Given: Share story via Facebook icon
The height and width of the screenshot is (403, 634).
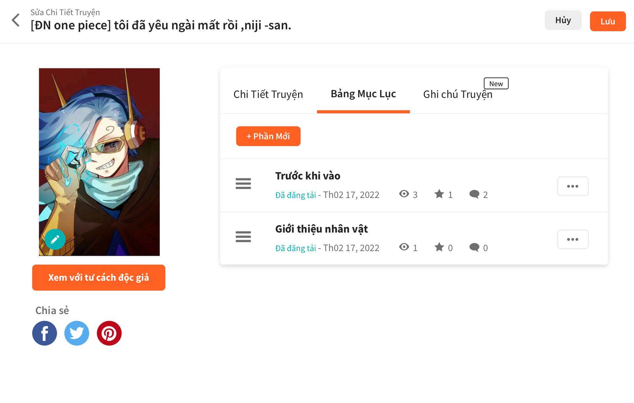Looking at the screenshot, I should (45, 333).
